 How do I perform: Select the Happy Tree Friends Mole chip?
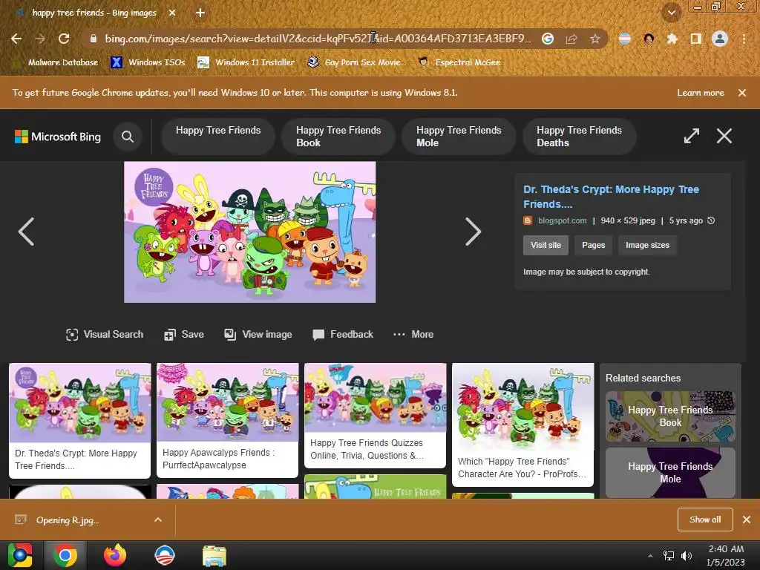tap(459, 137)
